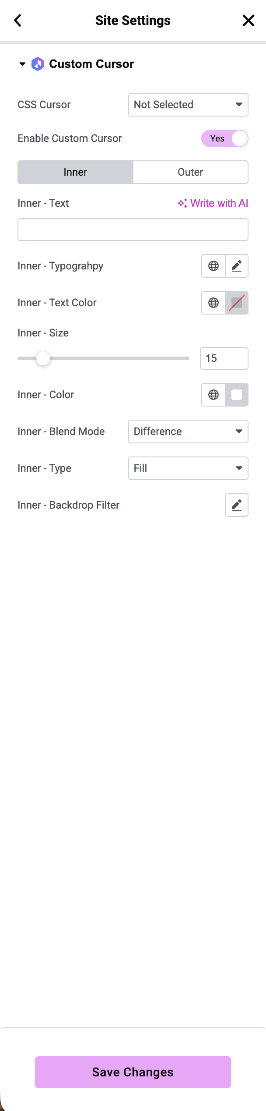Close the Site Settings panel

[x=248, y=21]
